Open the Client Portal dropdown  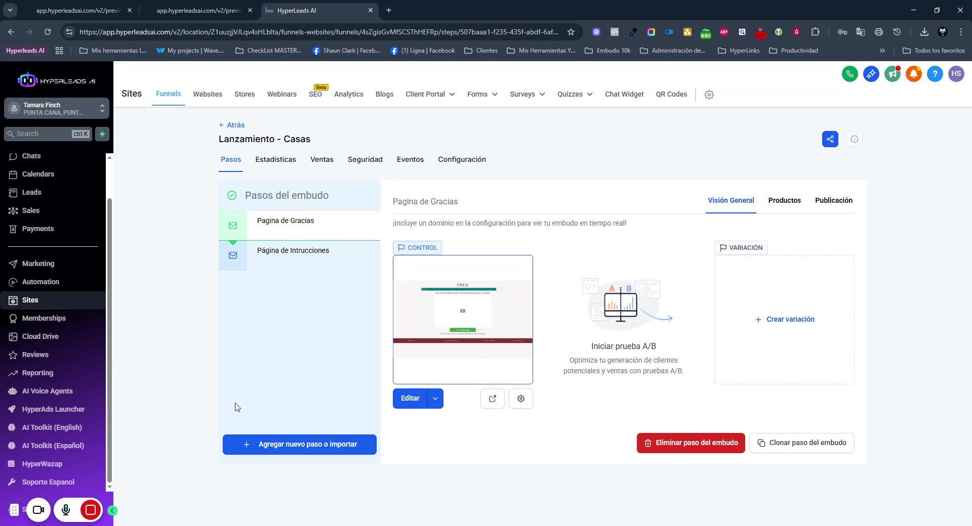(430, 94)
